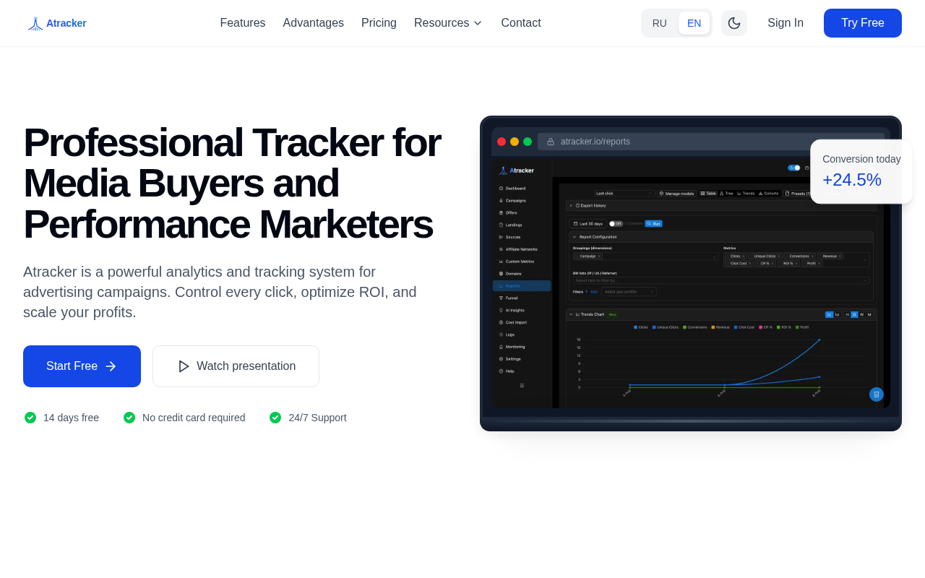Switch Trends Chart to bar chart view
The image size is (925, 578).
point(838,314)
